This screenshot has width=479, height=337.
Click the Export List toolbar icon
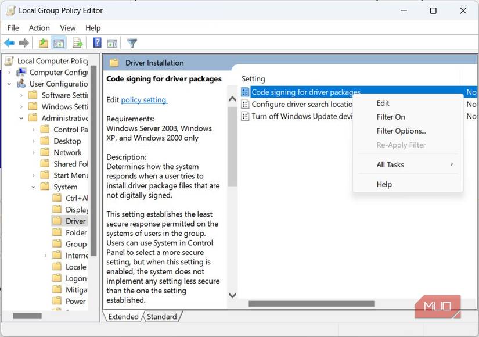(77, 42)
